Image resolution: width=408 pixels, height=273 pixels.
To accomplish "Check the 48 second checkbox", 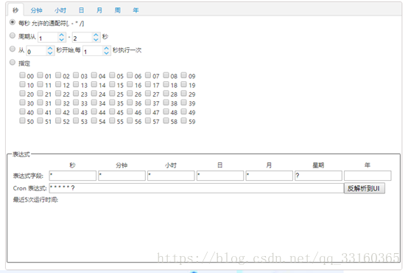I will point(166,111).
